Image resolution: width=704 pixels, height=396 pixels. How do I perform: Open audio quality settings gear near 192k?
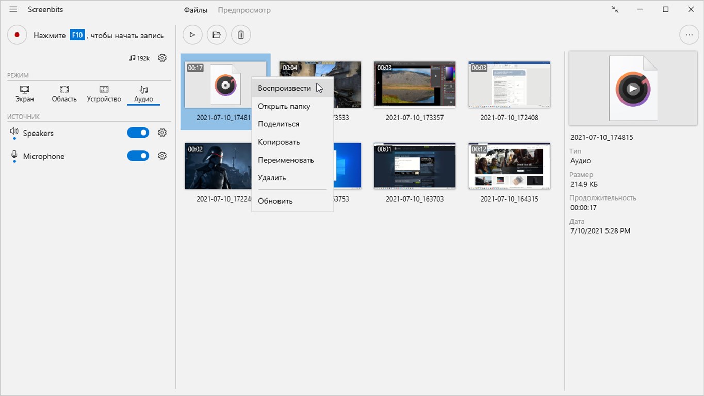click(x=162, y=58)
